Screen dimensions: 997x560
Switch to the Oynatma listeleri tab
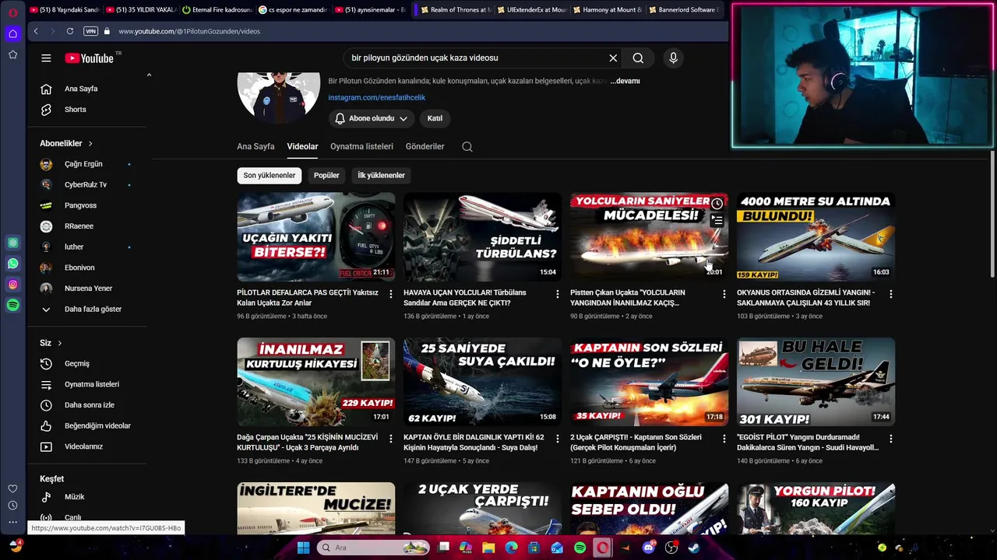361,146
